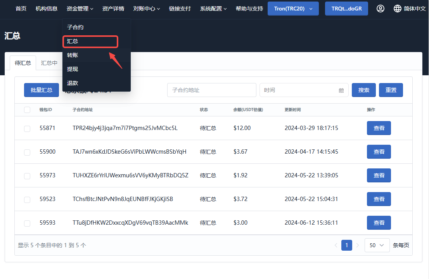Focus the 时间 date input field
Viewport: 429px width, 279px height.
[x=304, y=90]
